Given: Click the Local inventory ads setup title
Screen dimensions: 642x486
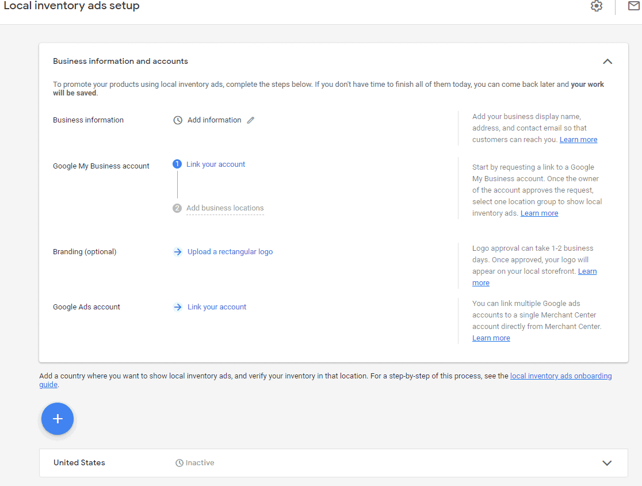Looking at the screenshot, I should click(x=72, y=6).
